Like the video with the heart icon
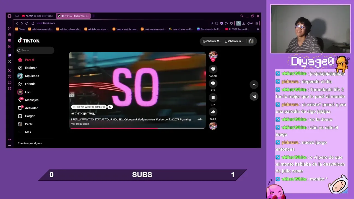This screenshot has width=354, height=199. (213, 69)
